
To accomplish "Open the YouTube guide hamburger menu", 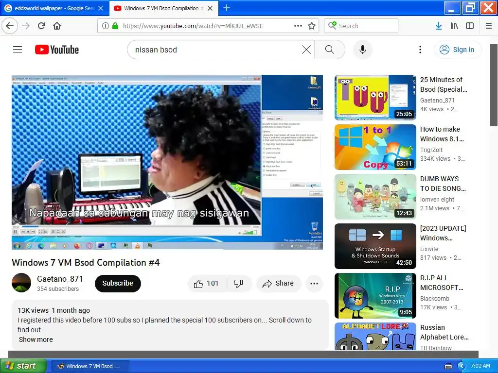I will click(18, 50).
